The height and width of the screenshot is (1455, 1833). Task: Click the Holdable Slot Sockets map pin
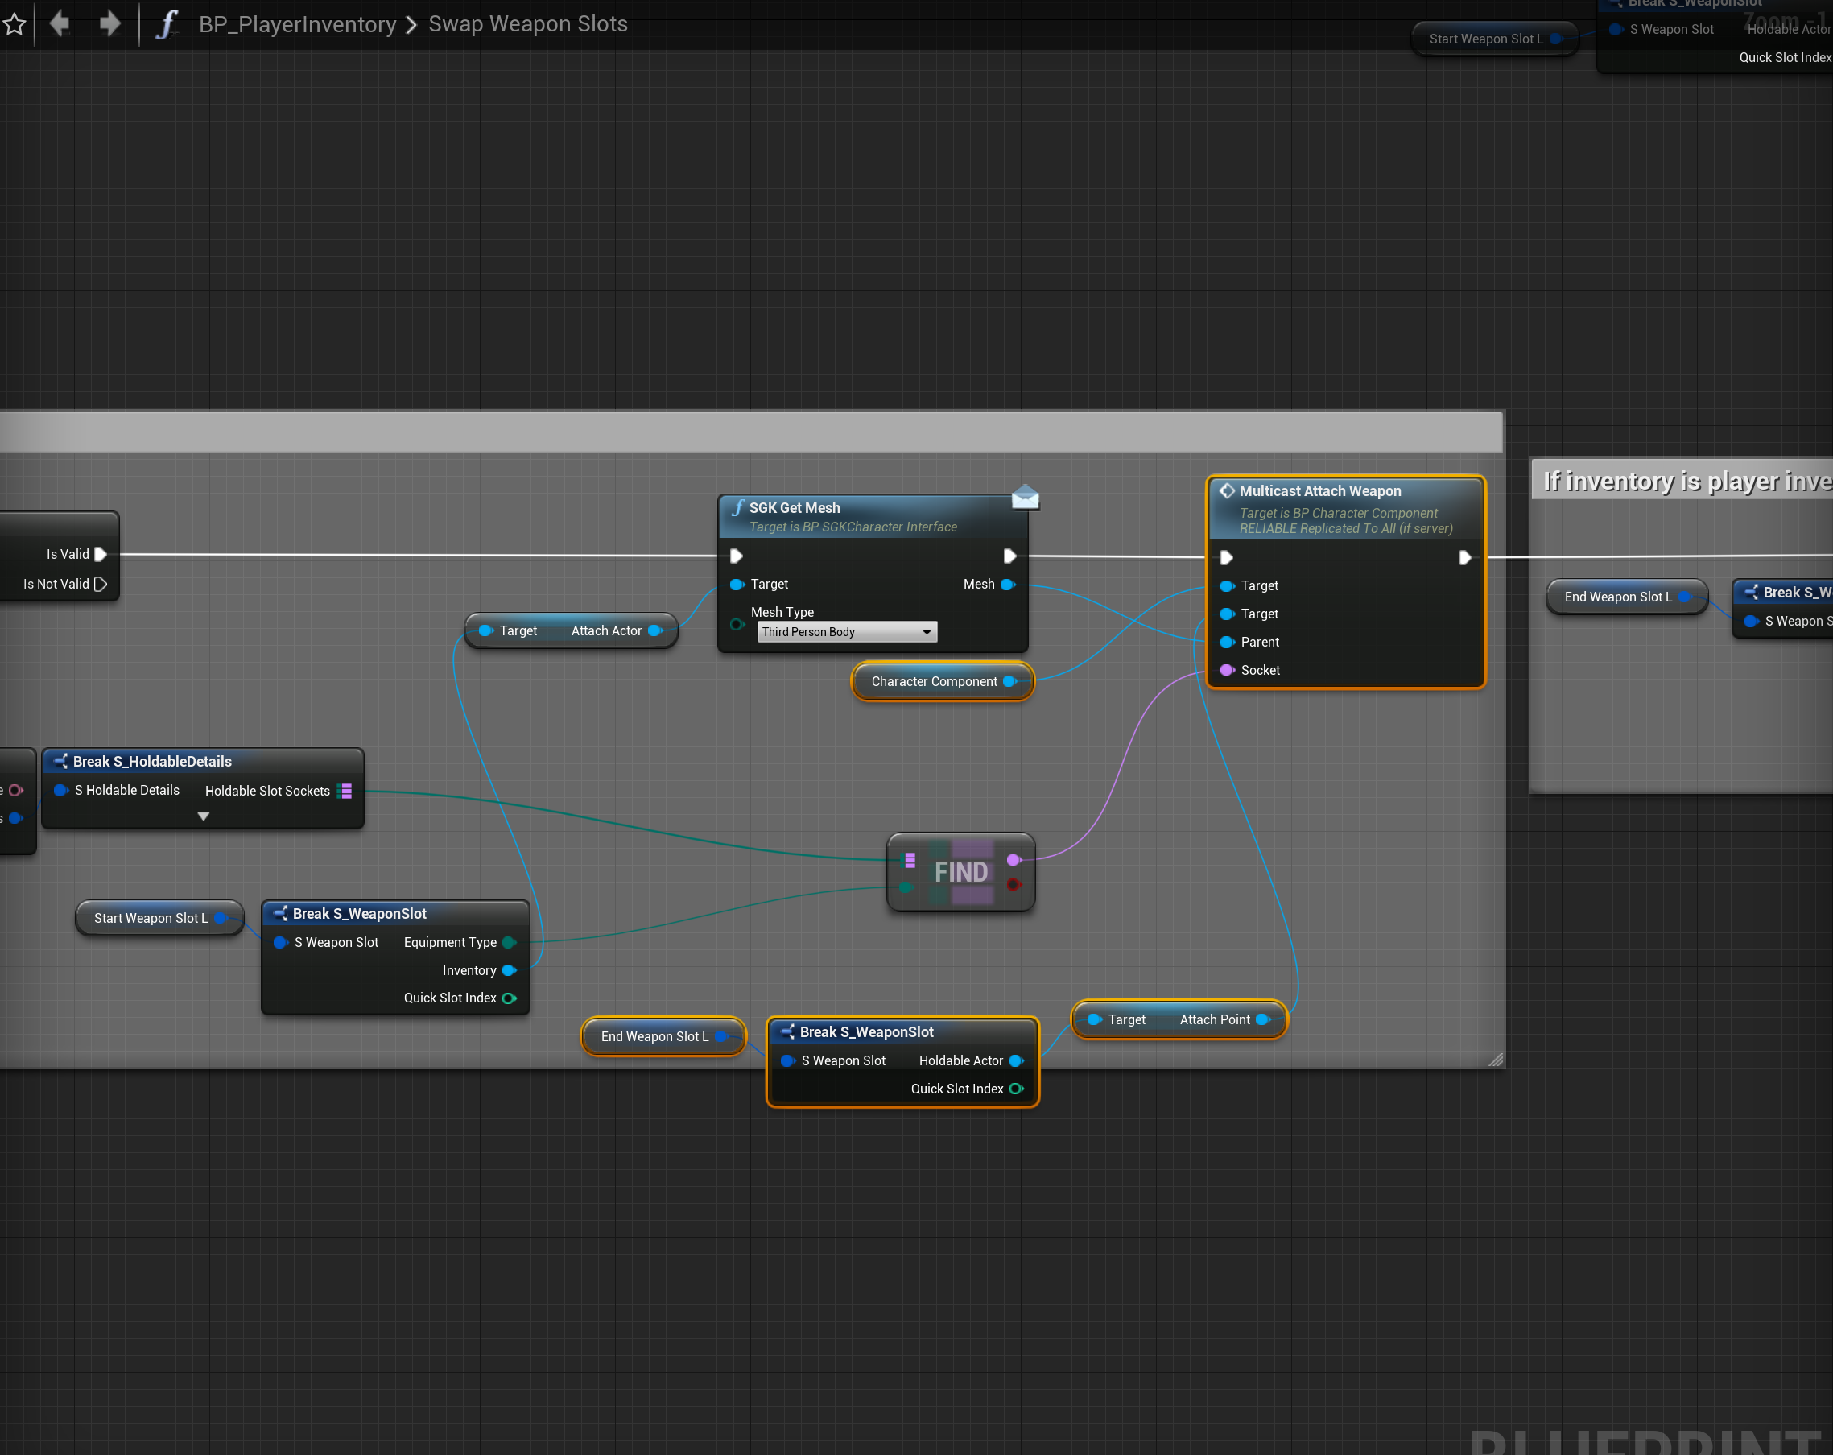pos(345,791)
